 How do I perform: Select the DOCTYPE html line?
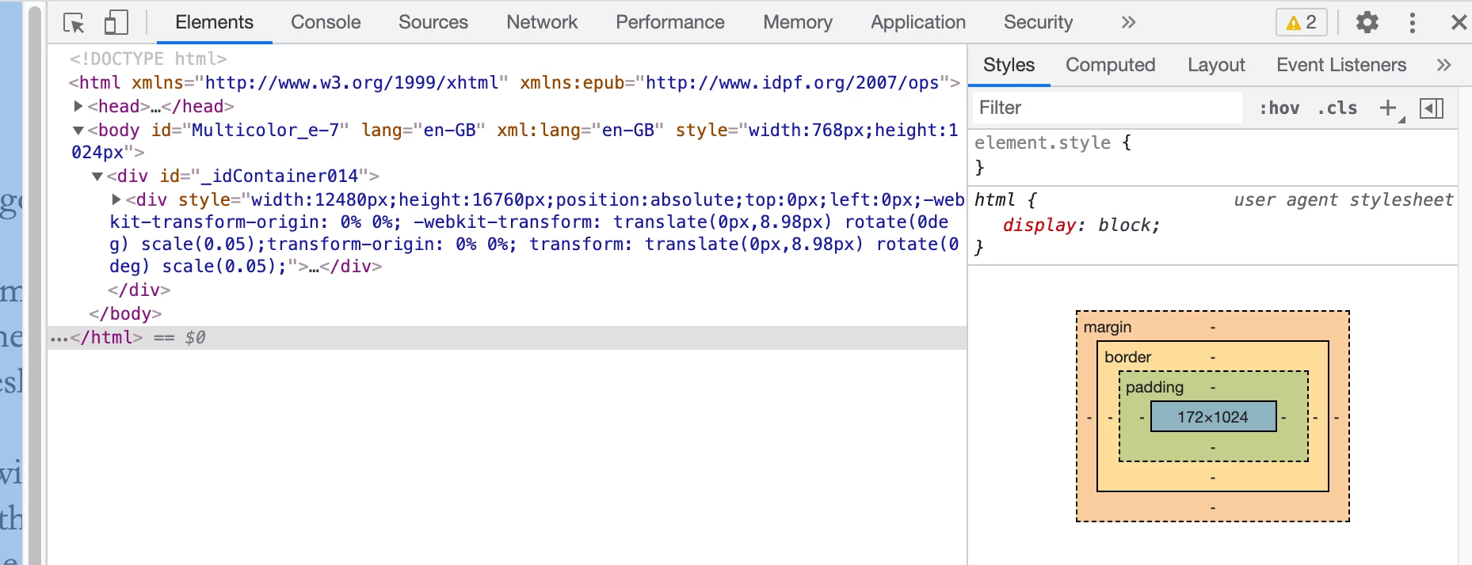(x=148, y=59)
